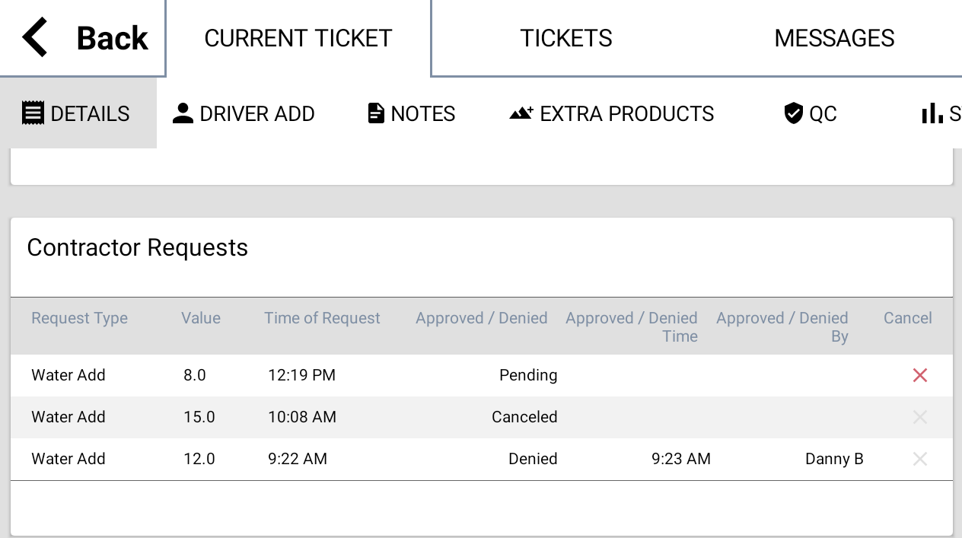Click the X on the Canceled request row

919,417
